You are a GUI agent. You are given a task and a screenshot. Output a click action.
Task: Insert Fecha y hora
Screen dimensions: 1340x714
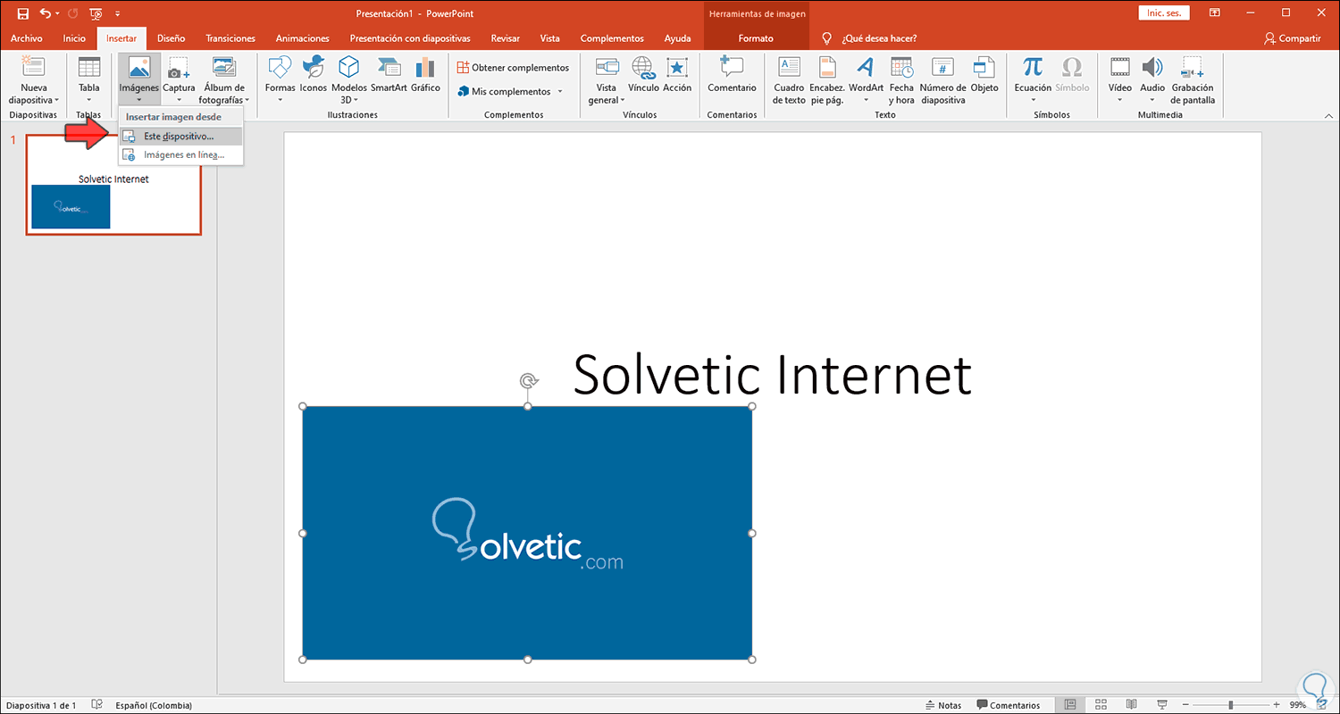[x=901, y=80]
